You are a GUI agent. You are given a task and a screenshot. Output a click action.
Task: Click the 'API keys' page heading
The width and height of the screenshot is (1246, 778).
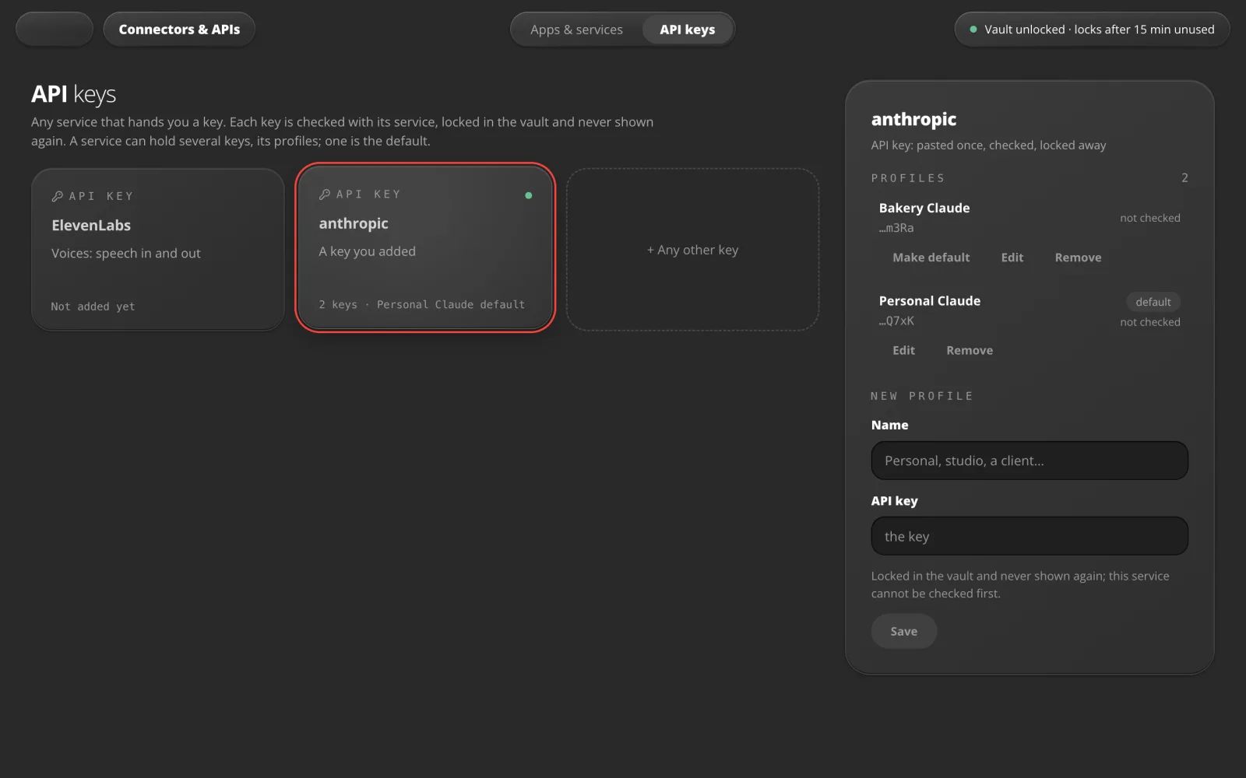pos(73,94)
